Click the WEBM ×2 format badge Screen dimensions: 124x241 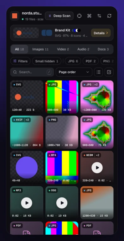(91, 155)
